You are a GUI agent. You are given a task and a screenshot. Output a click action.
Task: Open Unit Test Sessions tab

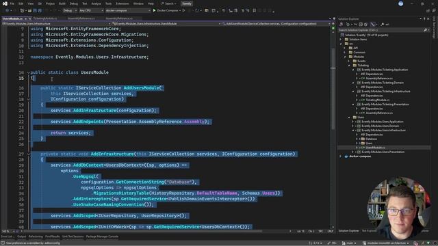(x=73, y=236)
